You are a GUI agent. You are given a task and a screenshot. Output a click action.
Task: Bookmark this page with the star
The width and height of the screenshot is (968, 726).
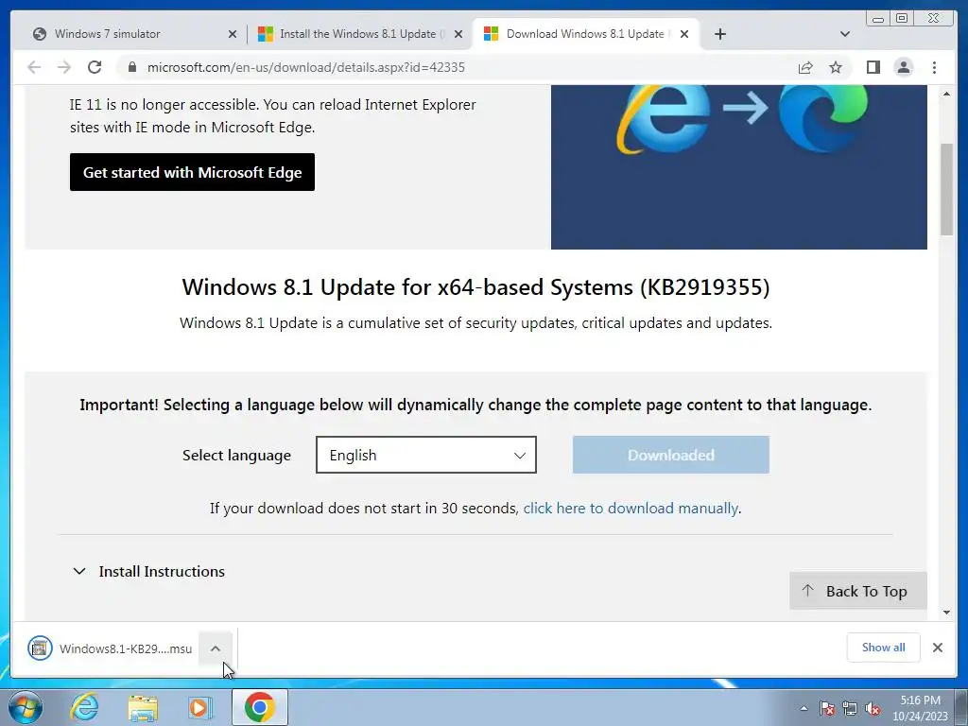pyautogui.click(x=836, y=67)
